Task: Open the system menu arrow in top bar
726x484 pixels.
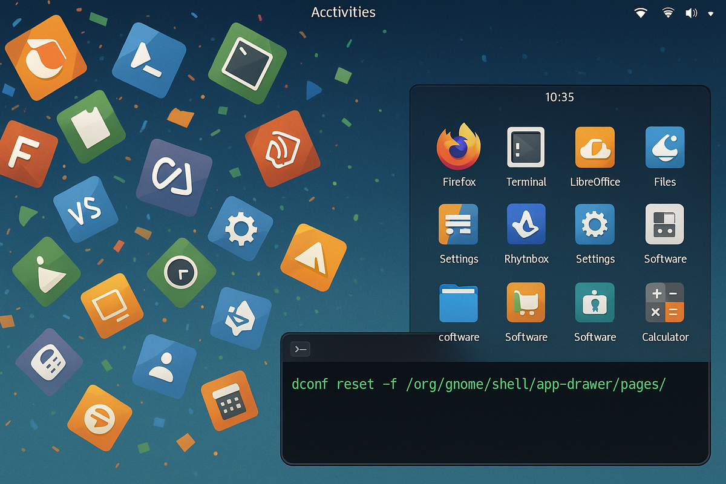Action: click(711, 13)
